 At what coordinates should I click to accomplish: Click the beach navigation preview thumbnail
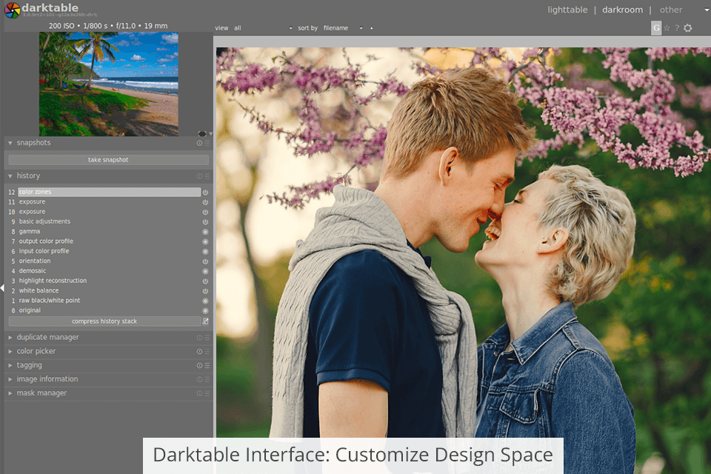tap(108, 83)
